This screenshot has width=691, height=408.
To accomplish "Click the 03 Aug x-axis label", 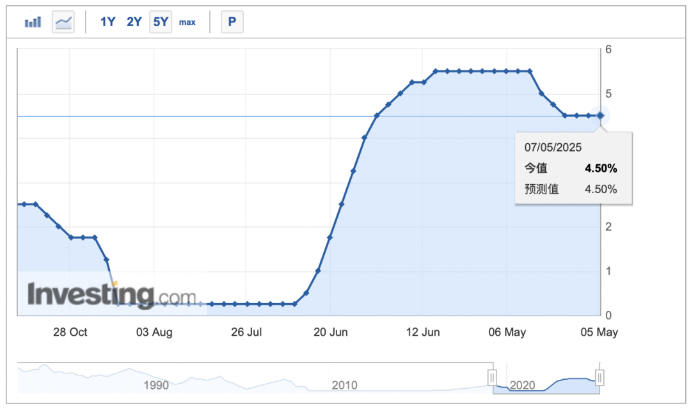I will (x=155, y=332).
